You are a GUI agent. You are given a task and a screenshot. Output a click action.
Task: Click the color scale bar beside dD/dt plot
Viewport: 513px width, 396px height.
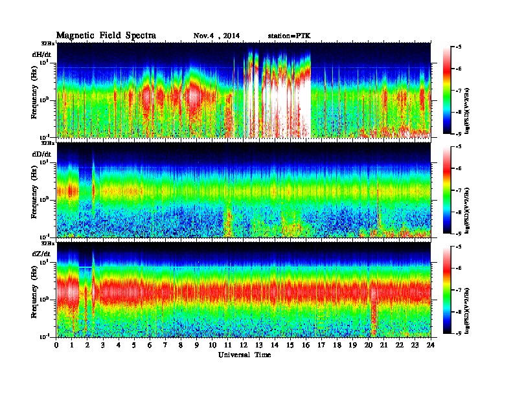tap(446, 190)
